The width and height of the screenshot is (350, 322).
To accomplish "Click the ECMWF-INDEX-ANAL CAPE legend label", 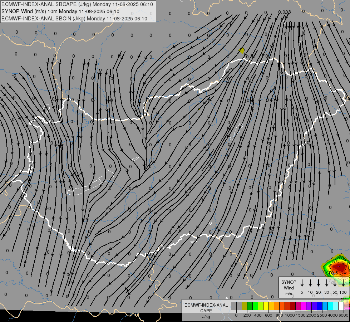I will click(206, 308).
